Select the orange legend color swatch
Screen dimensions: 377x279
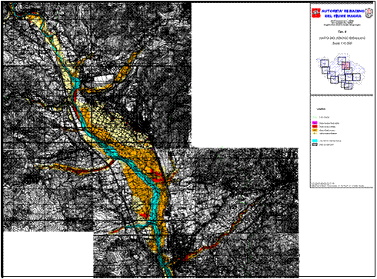click(x=315, y=130)
